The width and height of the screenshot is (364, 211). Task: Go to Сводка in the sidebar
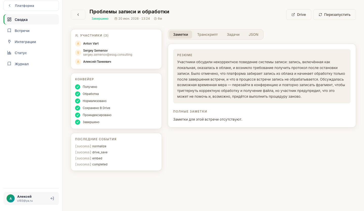click(x=31, y=19)
